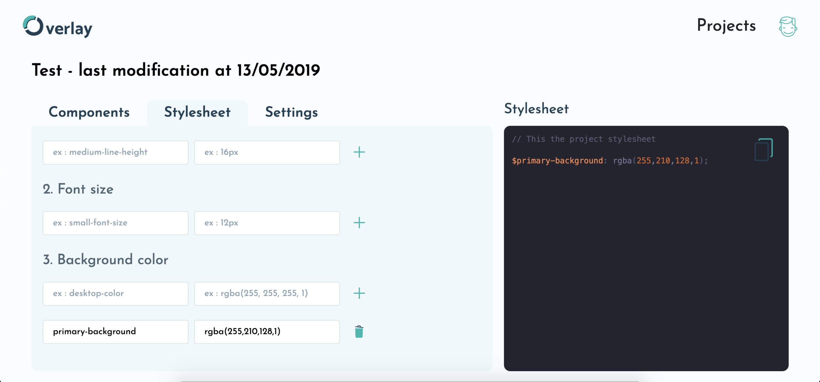Go to Projects page
Screen dimensions: 820x382
pyautogui.click(x=726, y=26)
